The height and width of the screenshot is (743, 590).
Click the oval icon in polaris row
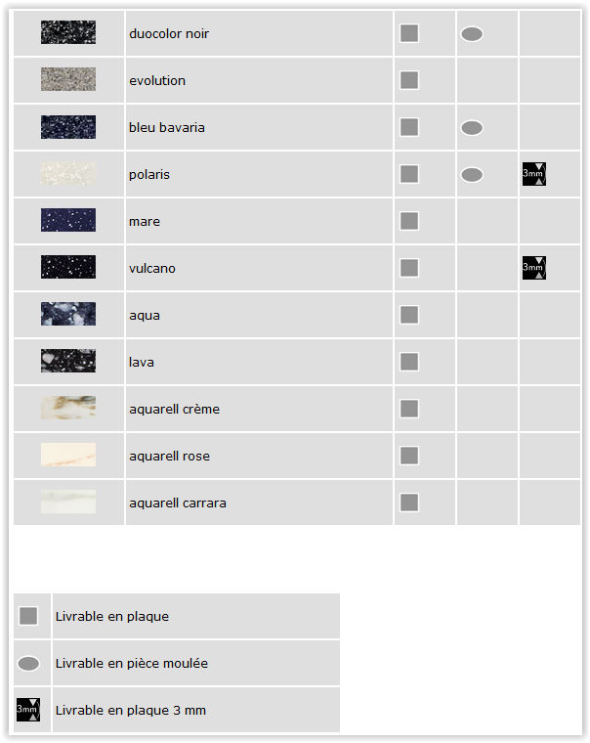pyautogui.click(x=472, y=174)
